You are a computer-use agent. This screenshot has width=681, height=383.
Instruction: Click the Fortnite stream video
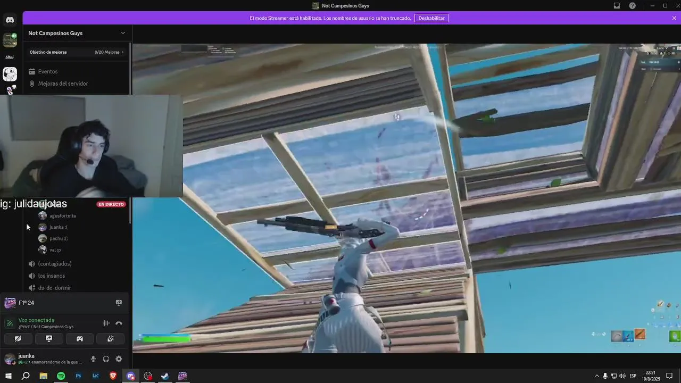(406, 198)
